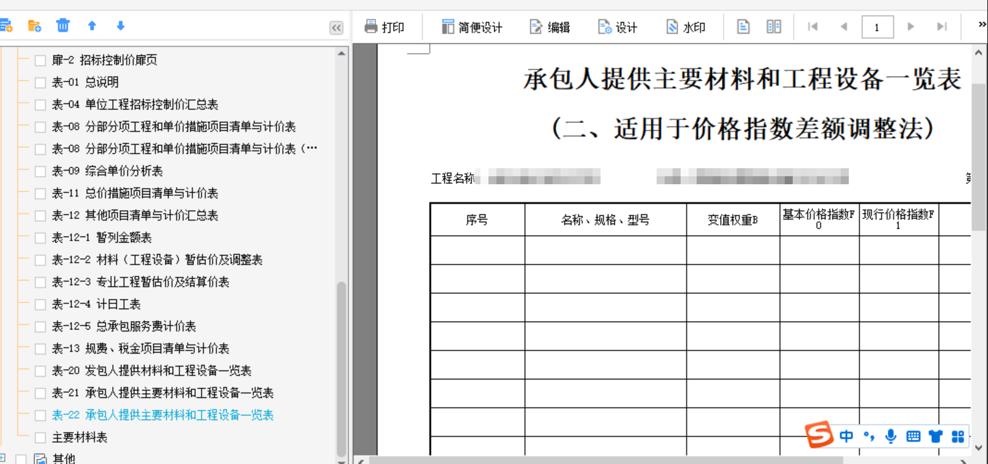Click the 变值权重B column header
Image resolution: width=988 pixels, height=464 pixels.
(x=733, y=219)
